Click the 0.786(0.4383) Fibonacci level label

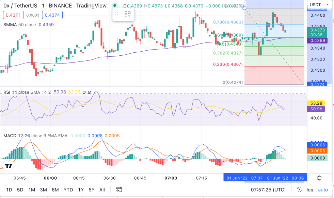(228, 22)
